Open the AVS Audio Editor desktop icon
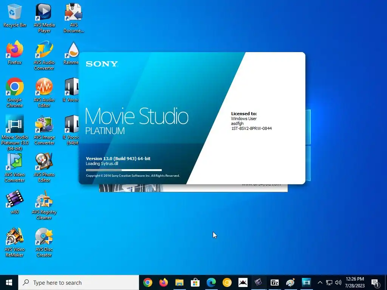This screenshot has height=290, width=387. point(44,93)
